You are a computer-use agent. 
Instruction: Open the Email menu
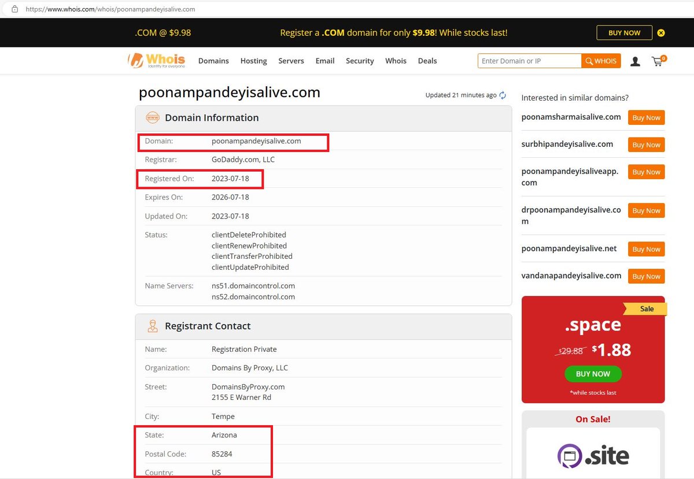325,61
